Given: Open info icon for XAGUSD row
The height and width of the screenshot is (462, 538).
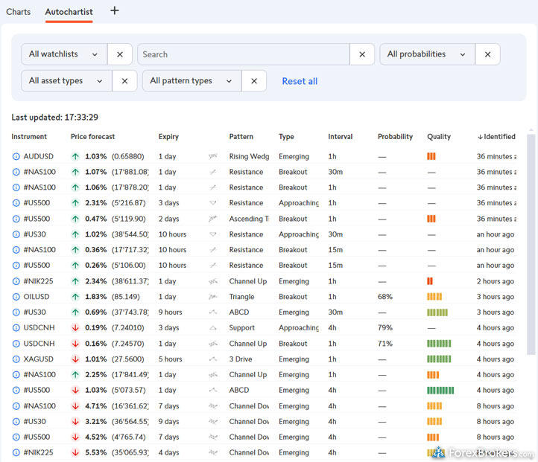Looking at the screenshot, I should pyautogui.click(x=16, y=359).
